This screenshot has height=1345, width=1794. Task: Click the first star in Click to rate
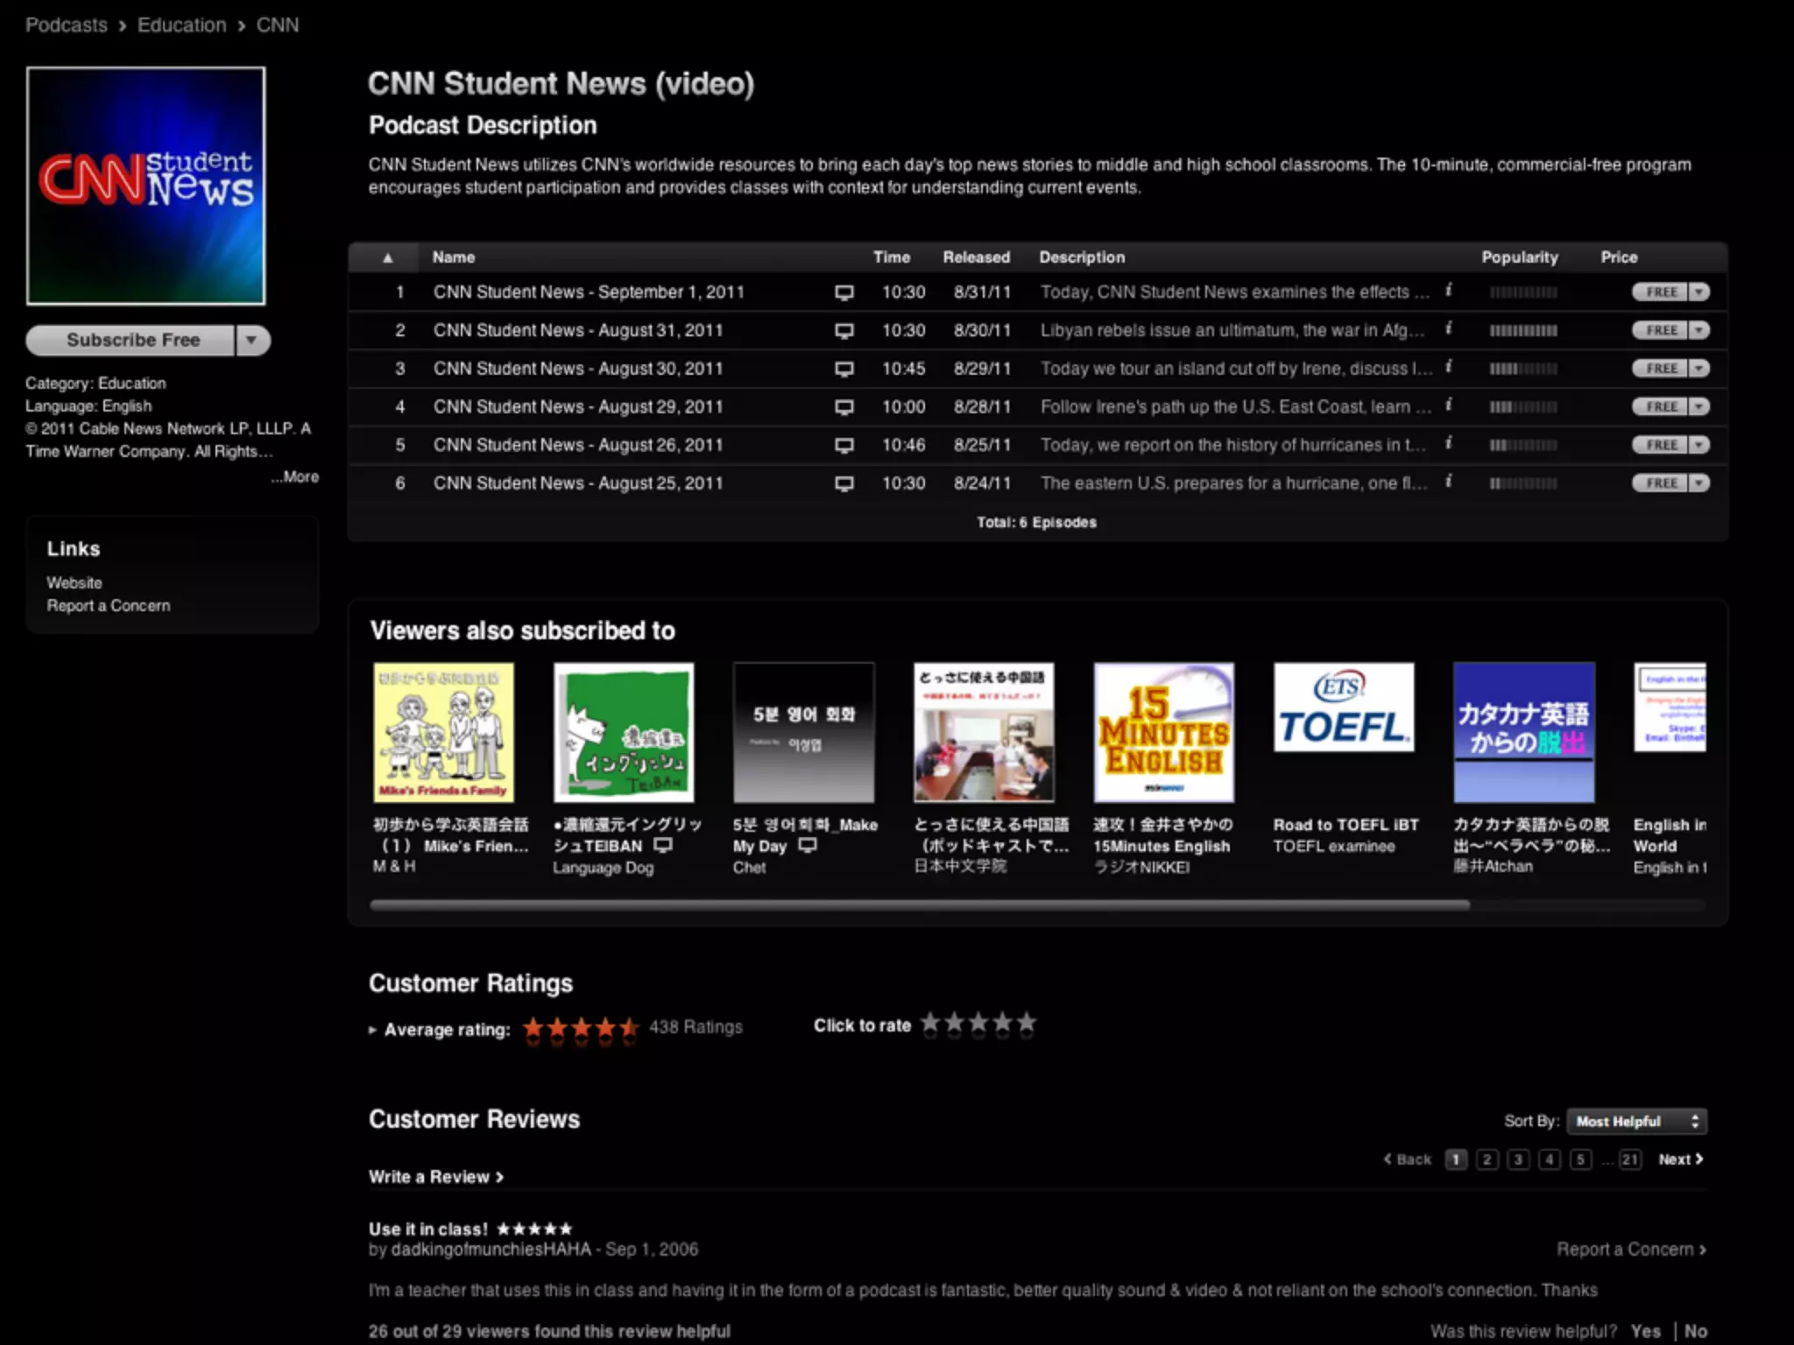(930, 1023)
